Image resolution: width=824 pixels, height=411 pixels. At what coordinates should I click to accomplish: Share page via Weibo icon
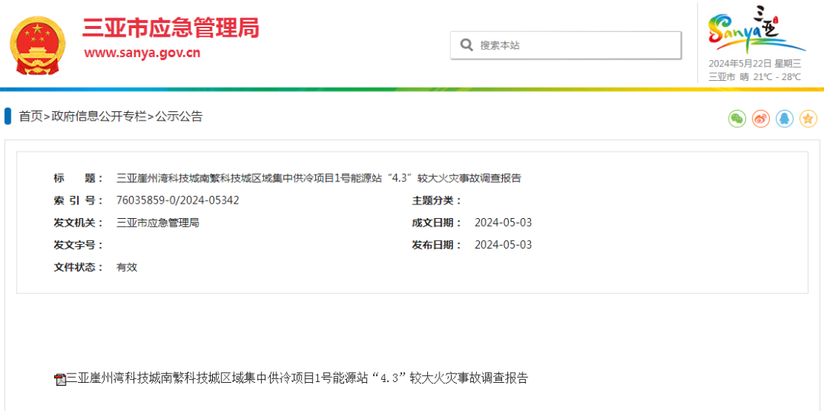point(761,118)
